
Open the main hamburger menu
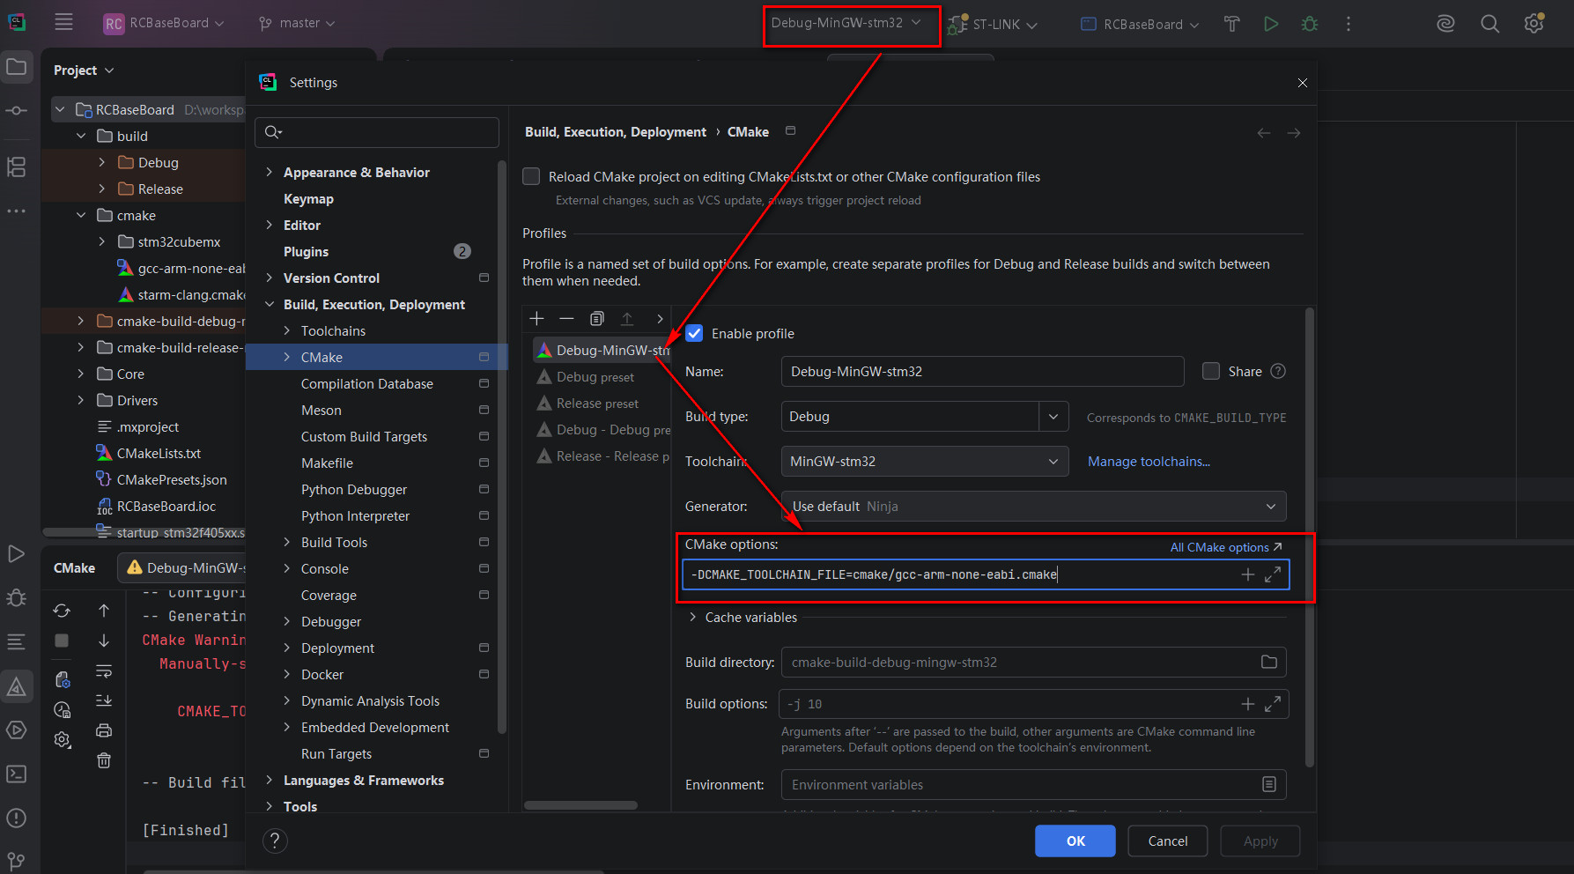point(63,23)
